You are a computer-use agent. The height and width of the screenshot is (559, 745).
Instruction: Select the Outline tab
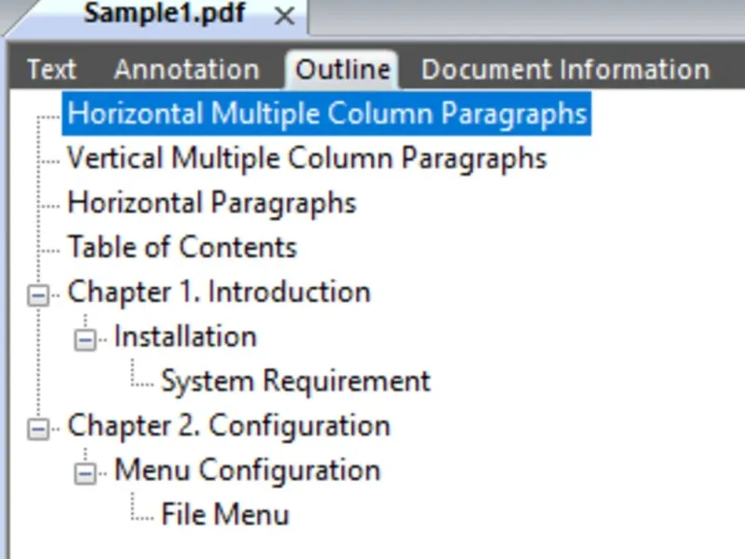pyautogui.click(x=342, y=70)
